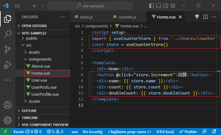The image size is (221, 135).
Task: Place cursor on empty line 13
Action: point(154,105)
